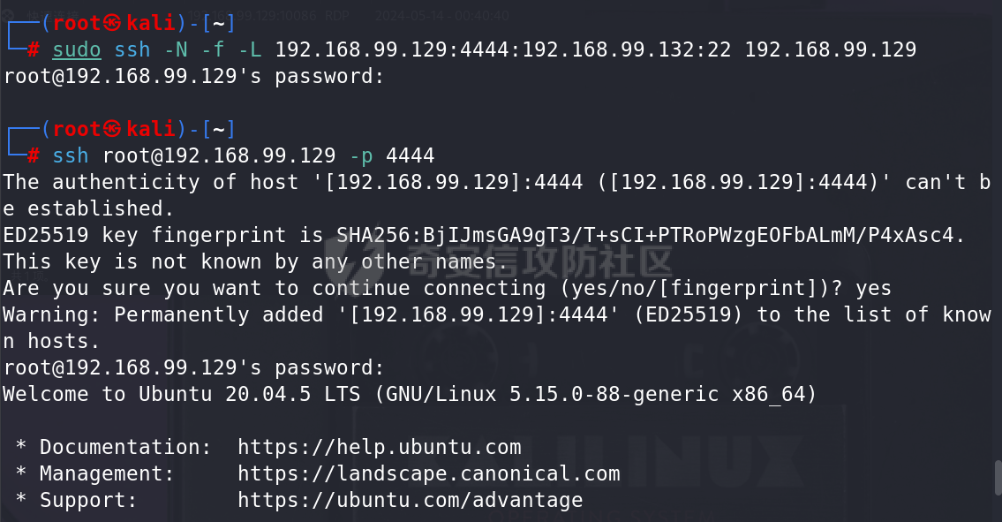Click the -N flag in the first command
Viewport: 1002px width, 522px height.
tap(177, 49)
